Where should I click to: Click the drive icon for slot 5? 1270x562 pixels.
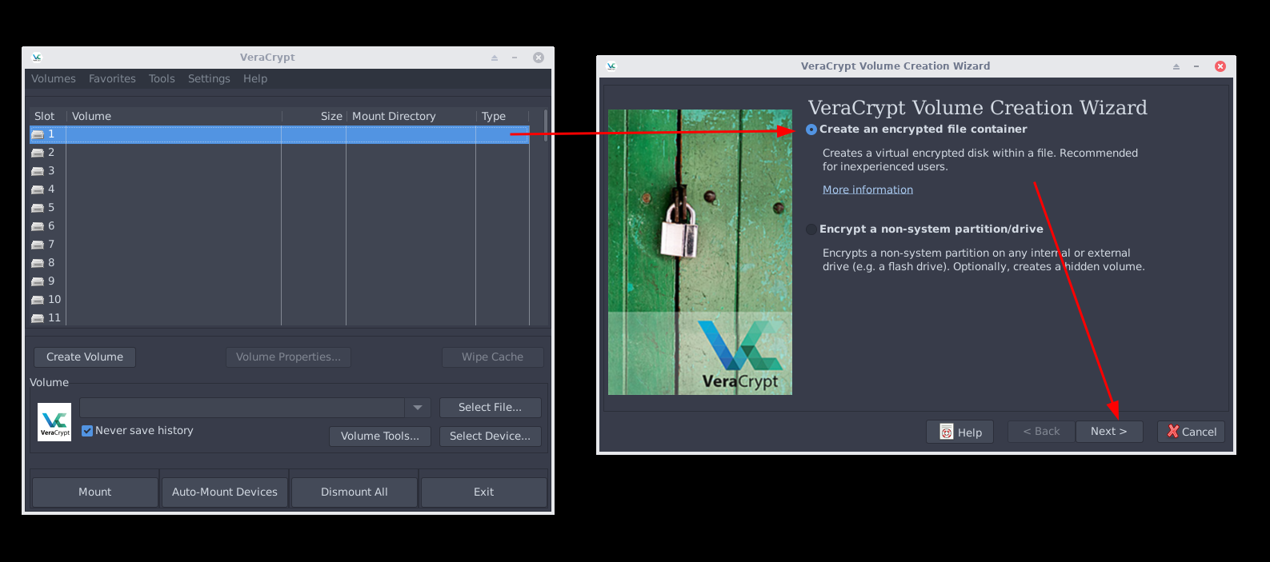(x=38, y=208)
